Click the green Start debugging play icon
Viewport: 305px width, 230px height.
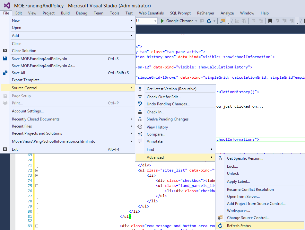162,21
